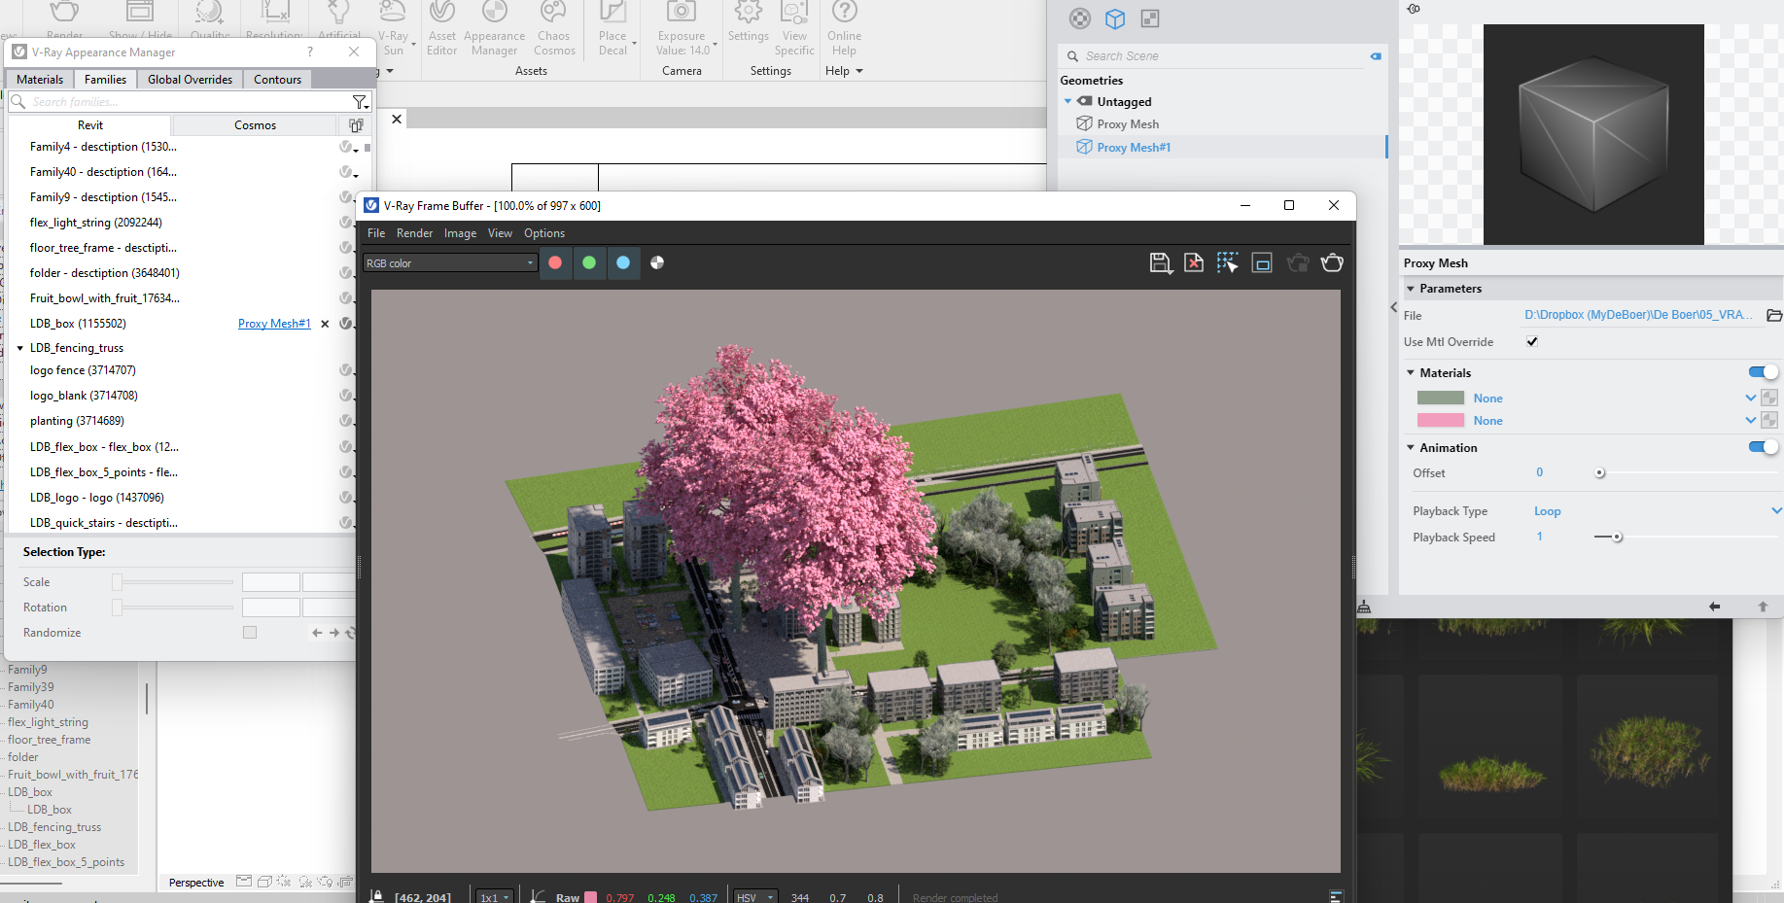Image resolution: width=1784 pixels, height=903 pixels.
Task: Open the families filter funnel
Action: coord(360,102)
